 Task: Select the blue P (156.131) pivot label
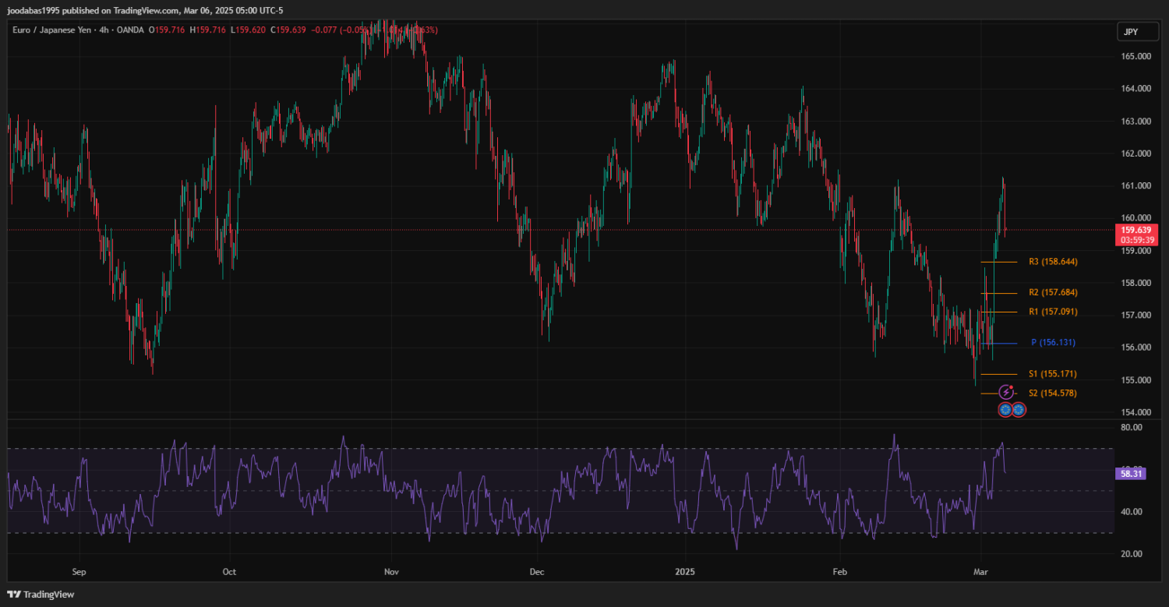click(x=1053, y=343)
